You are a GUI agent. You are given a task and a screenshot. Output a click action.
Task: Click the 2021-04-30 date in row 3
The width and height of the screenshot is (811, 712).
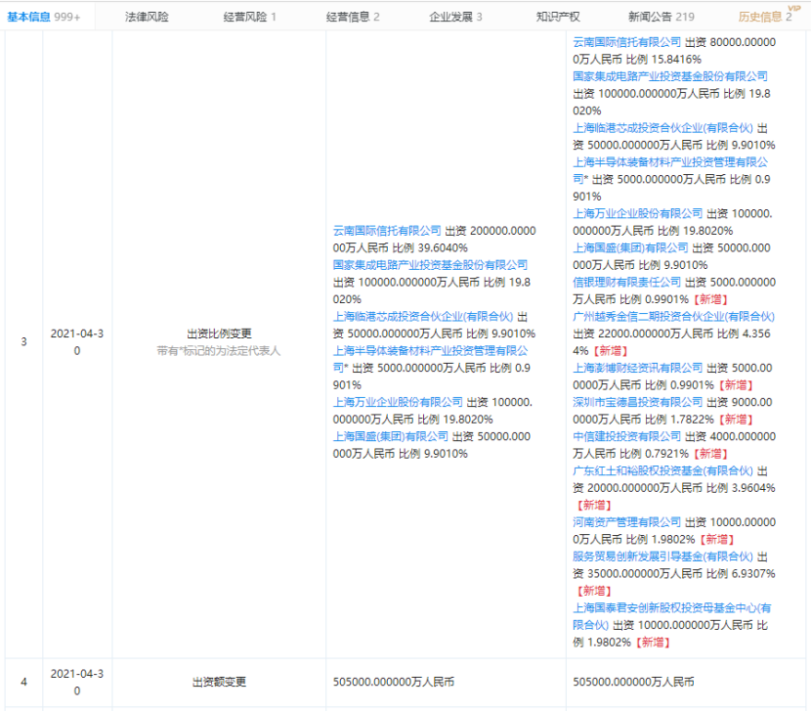pyautogui.click(x=77, y=341)
